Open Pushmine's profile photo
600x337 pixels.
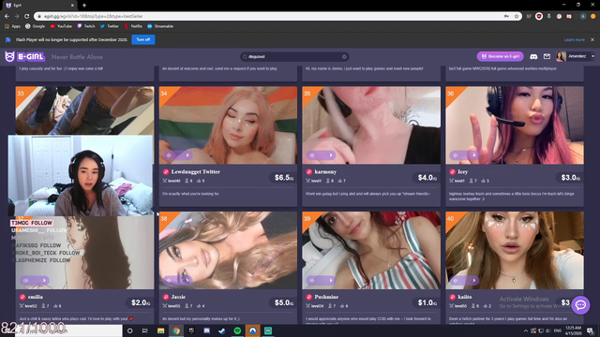pyautogui.click(x=371, y=250)
